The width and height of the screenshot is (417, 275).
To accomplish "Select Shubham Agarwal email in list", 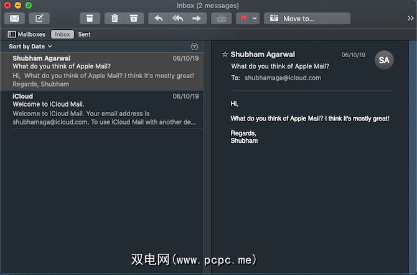I will (x=102, y=71).
